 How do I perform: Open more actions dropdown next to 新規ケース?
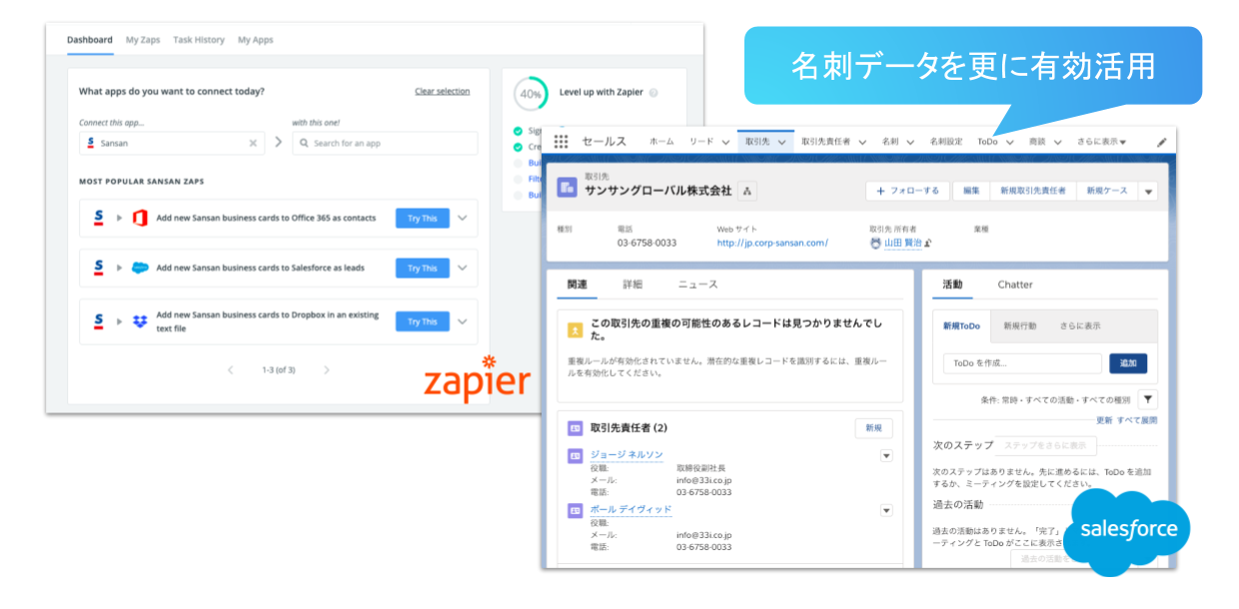pos(1148,191)
